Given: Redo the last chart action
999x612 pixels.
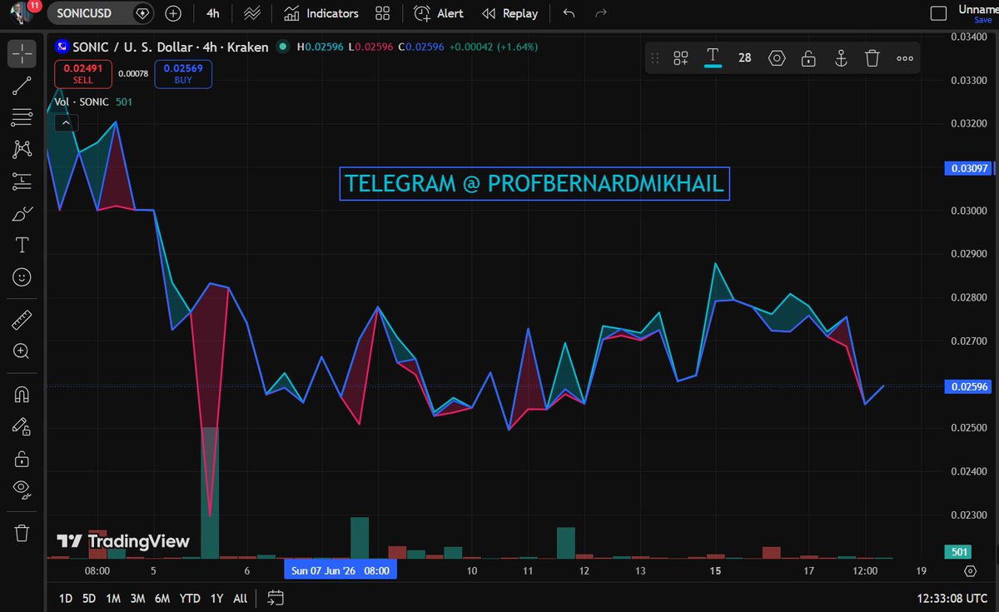Looking at the screenshot, I should (x=601, y=13).
